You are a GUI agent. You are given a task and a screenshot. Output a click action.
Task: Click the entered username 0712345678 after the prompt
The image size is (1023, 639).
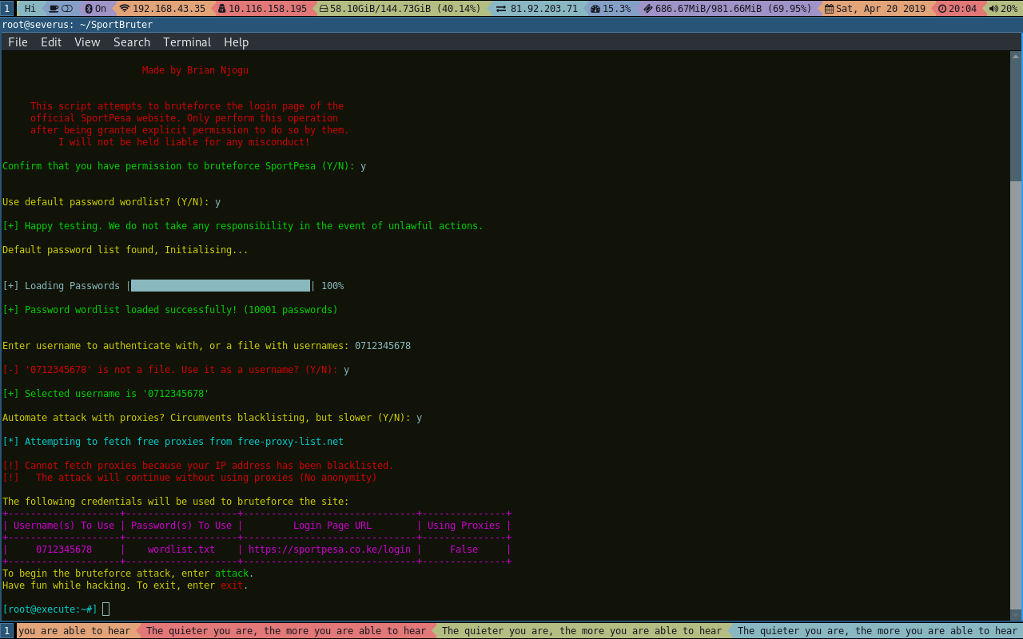click(383, 346)
